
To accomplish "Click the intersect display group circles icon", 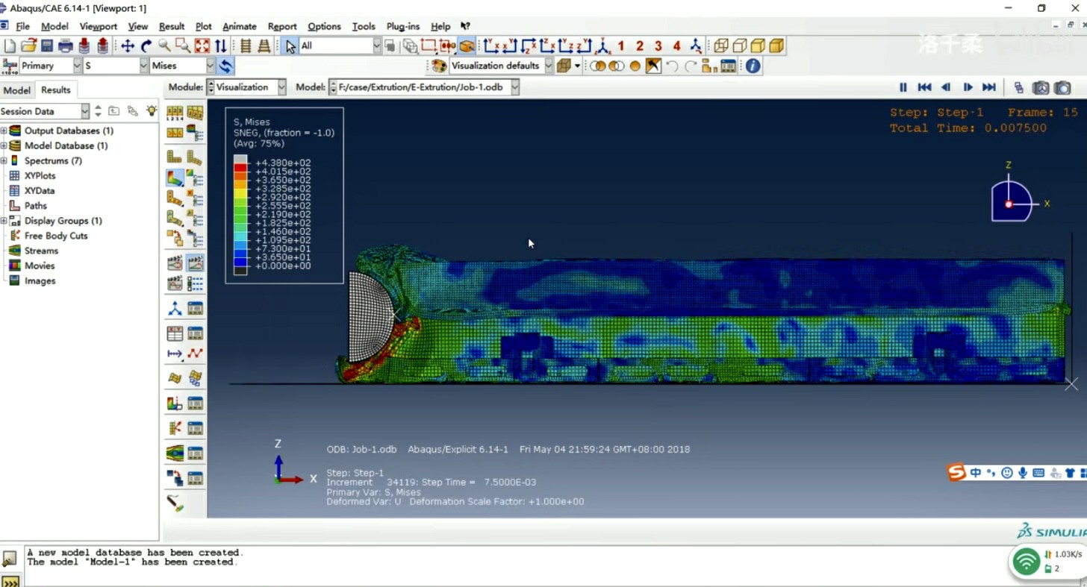I will point(616,66).
